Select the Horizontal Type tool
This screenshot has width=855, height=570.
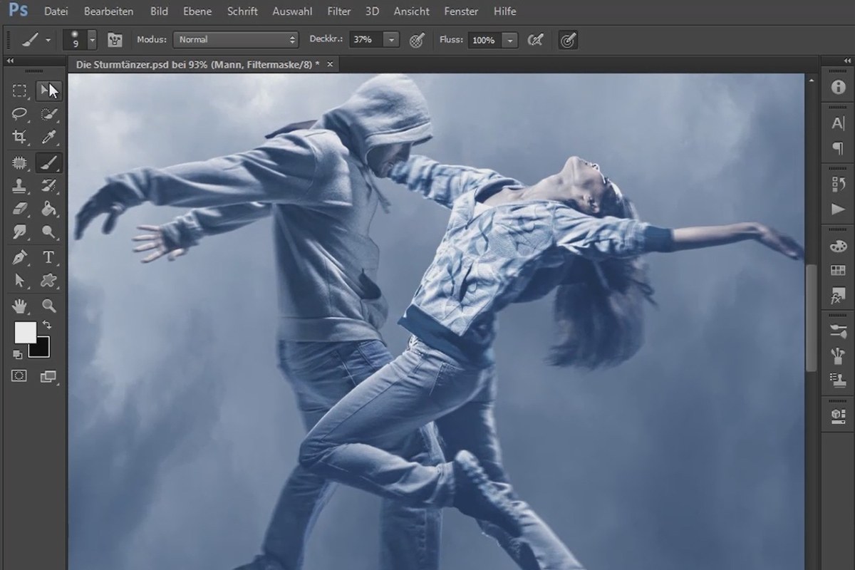click(x=48, y=257)
